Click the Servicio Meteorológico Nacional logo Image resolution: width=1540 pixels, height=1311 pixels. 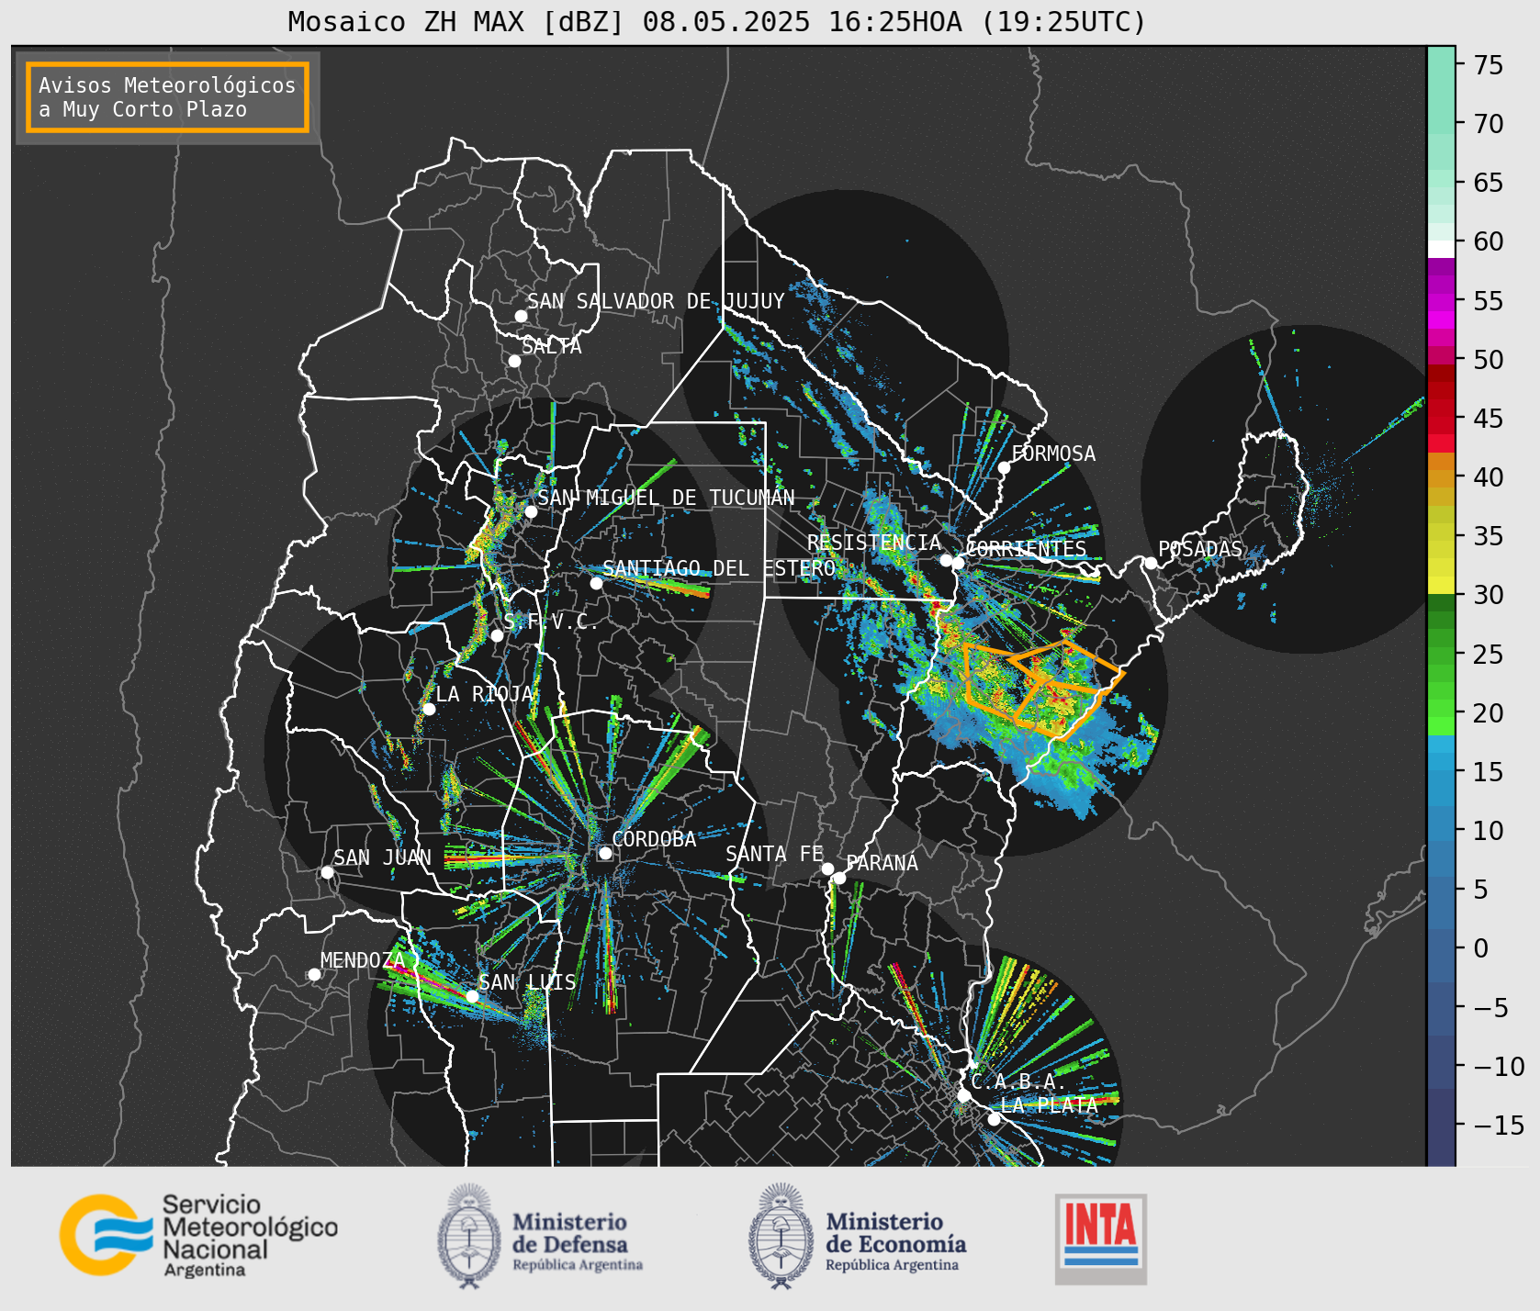(199, 1235)
